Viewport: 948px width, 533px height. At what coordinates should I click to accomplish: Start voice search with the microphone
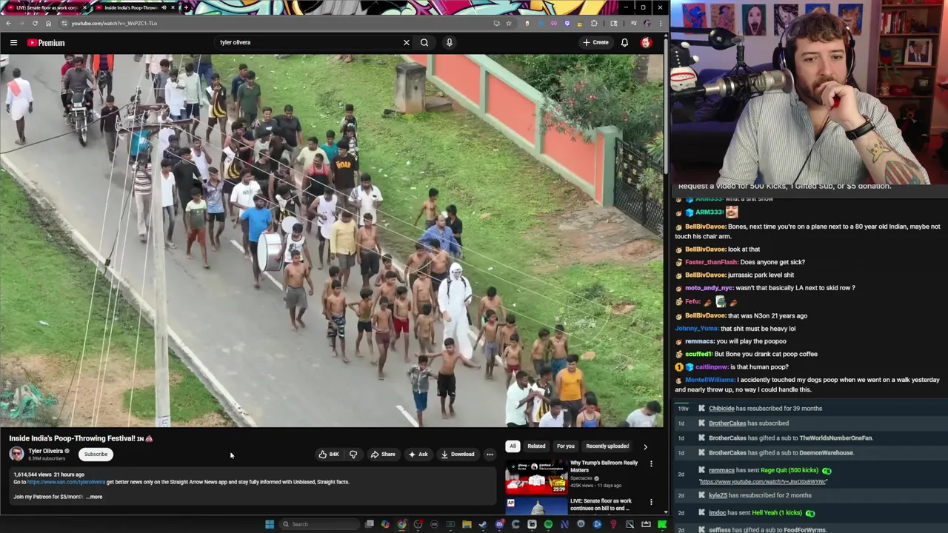449,43
